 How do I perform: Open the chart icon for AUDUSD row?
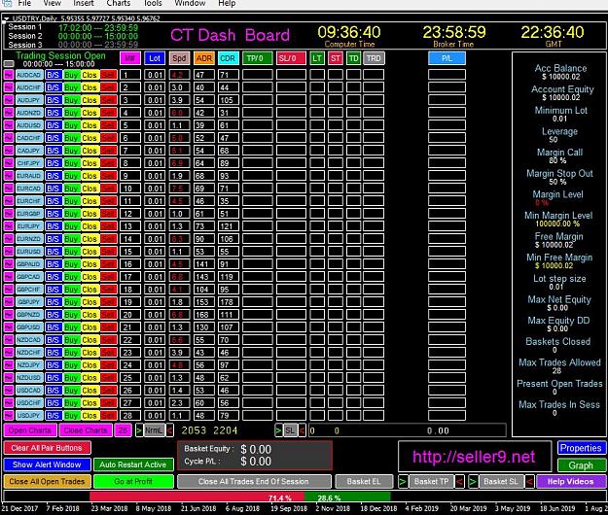point(9,125)
